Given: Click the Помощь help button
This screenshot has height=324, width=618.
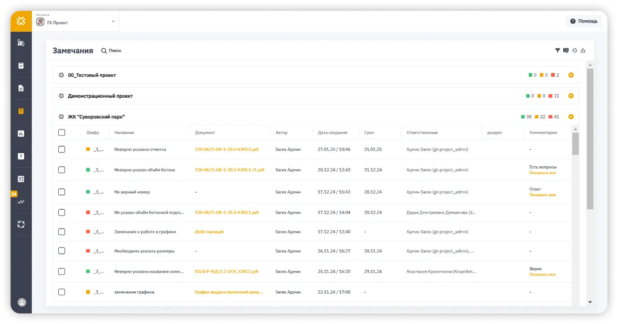Looking at the screenshot, I should coord(583,21).
